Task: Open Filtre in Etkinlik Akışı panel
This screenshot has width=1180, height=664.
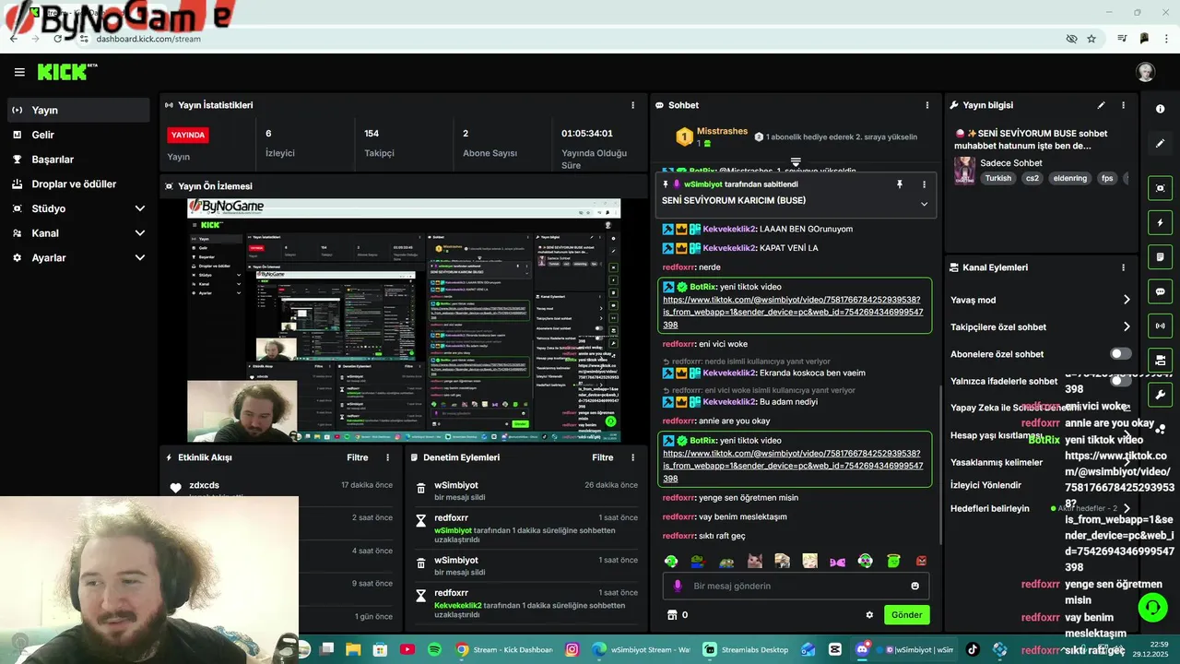Action: coord(357,457)
